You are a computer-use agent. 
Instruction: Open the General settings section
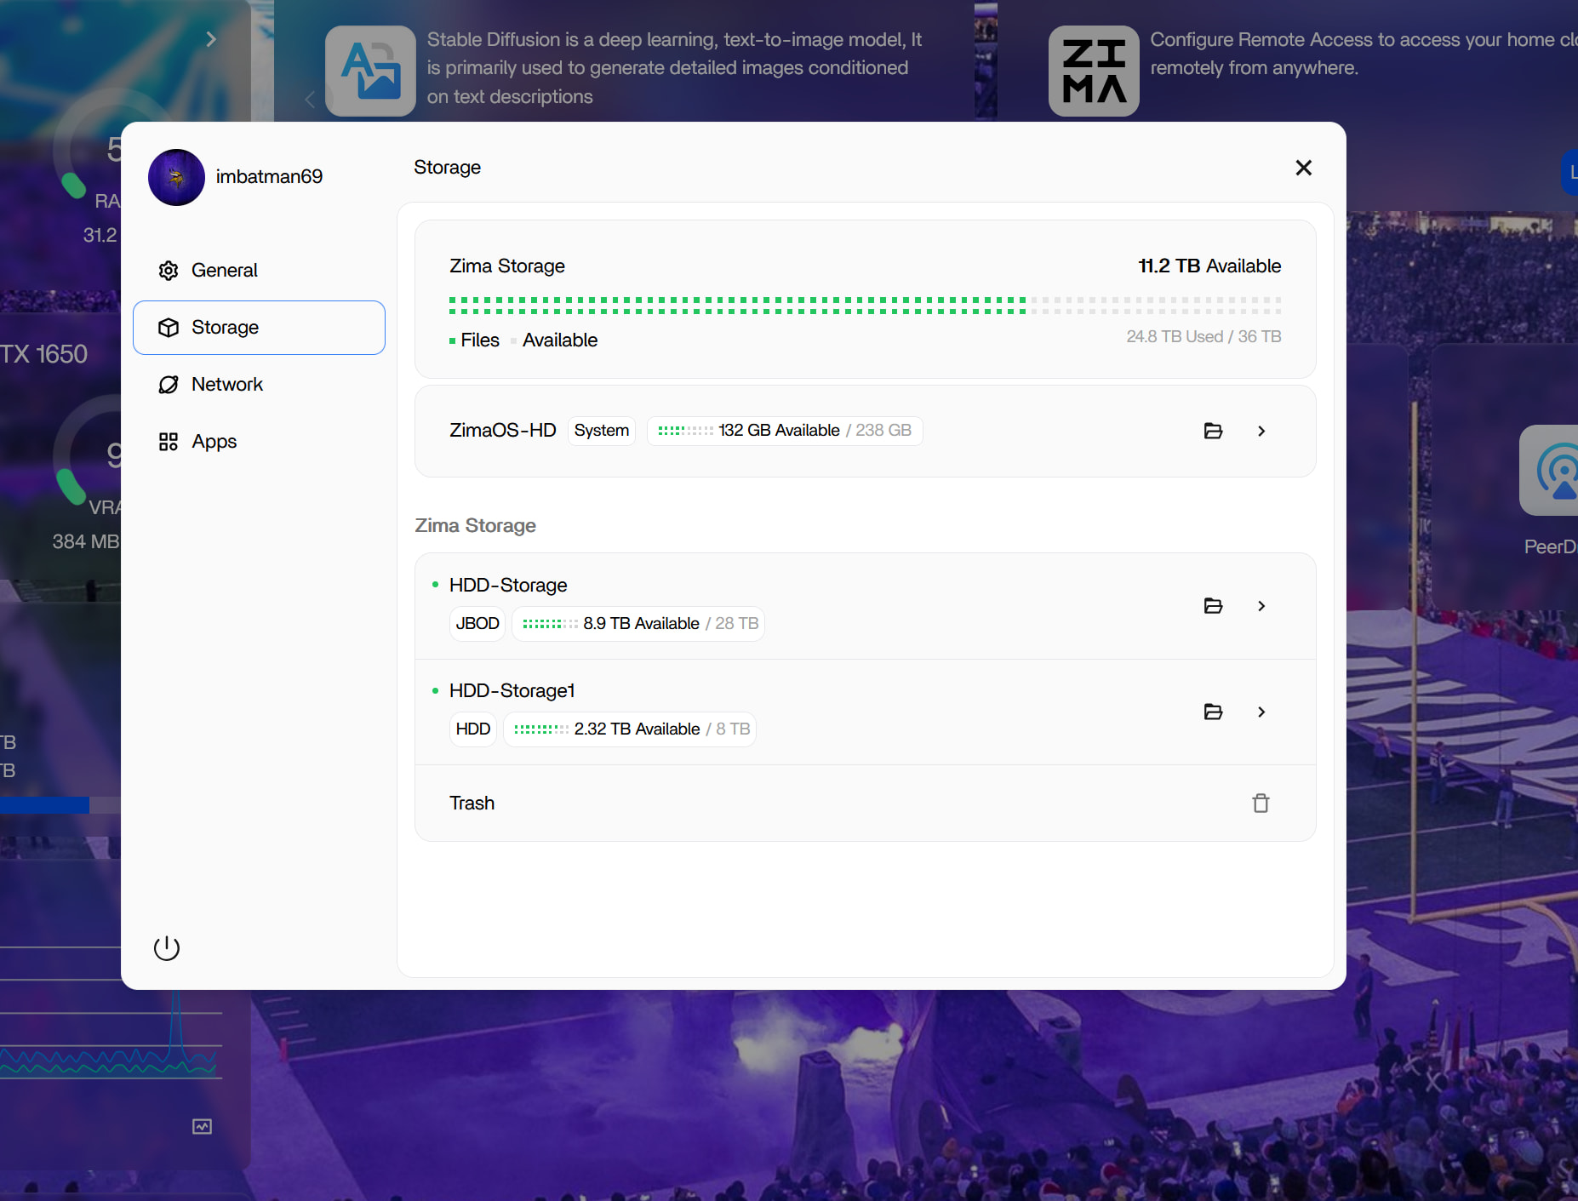point(259,270)
